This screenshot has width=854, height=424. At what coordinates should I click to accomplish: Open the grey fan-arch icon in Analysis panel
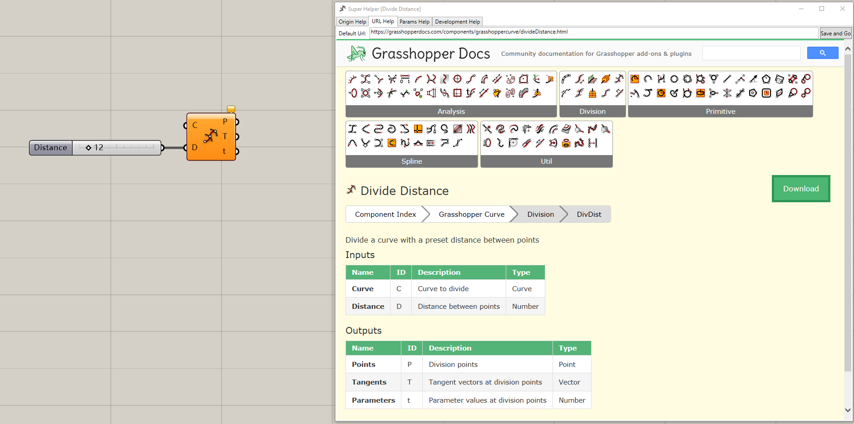[x=523, y=93]
